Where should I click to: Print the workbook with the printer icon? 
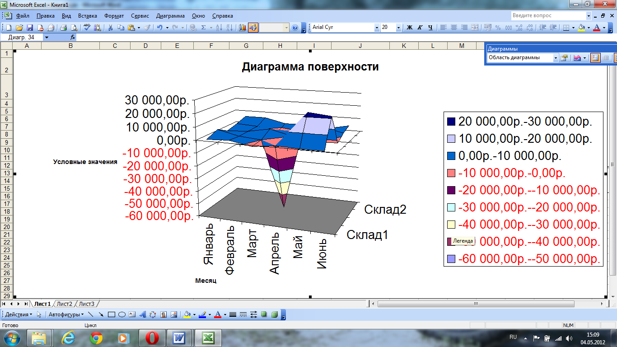point(64,28)
